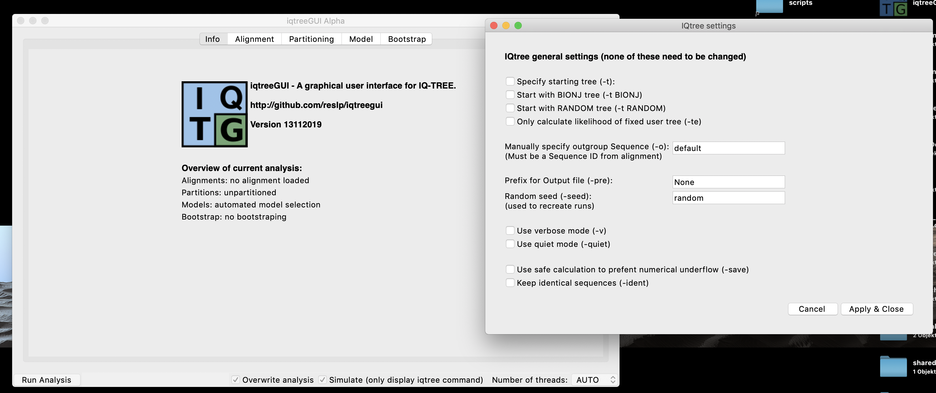Toggle Use verbose mode (-v)

[510, 230]
